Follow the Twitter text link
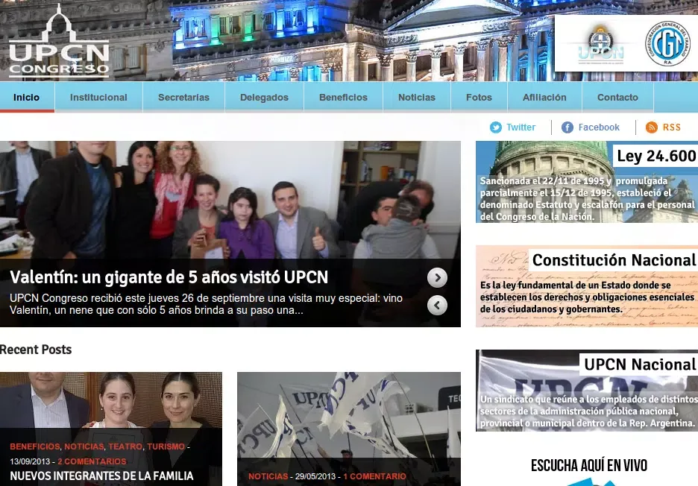 521,127
